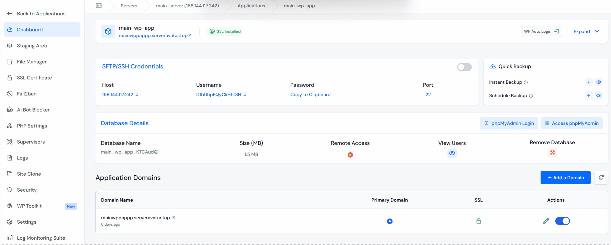The width and height of the screenshot is (611, 245).
Task: Click the Log Monitoring Suite icon
Action: [x=10, y=238]
